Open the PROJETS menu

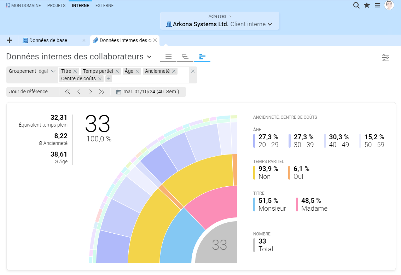tap(56, 5)
